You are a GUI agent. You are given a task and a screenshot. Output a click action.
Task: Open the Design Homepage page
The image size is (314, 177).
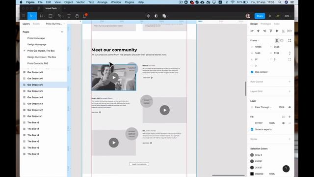[x=37, y=44]
